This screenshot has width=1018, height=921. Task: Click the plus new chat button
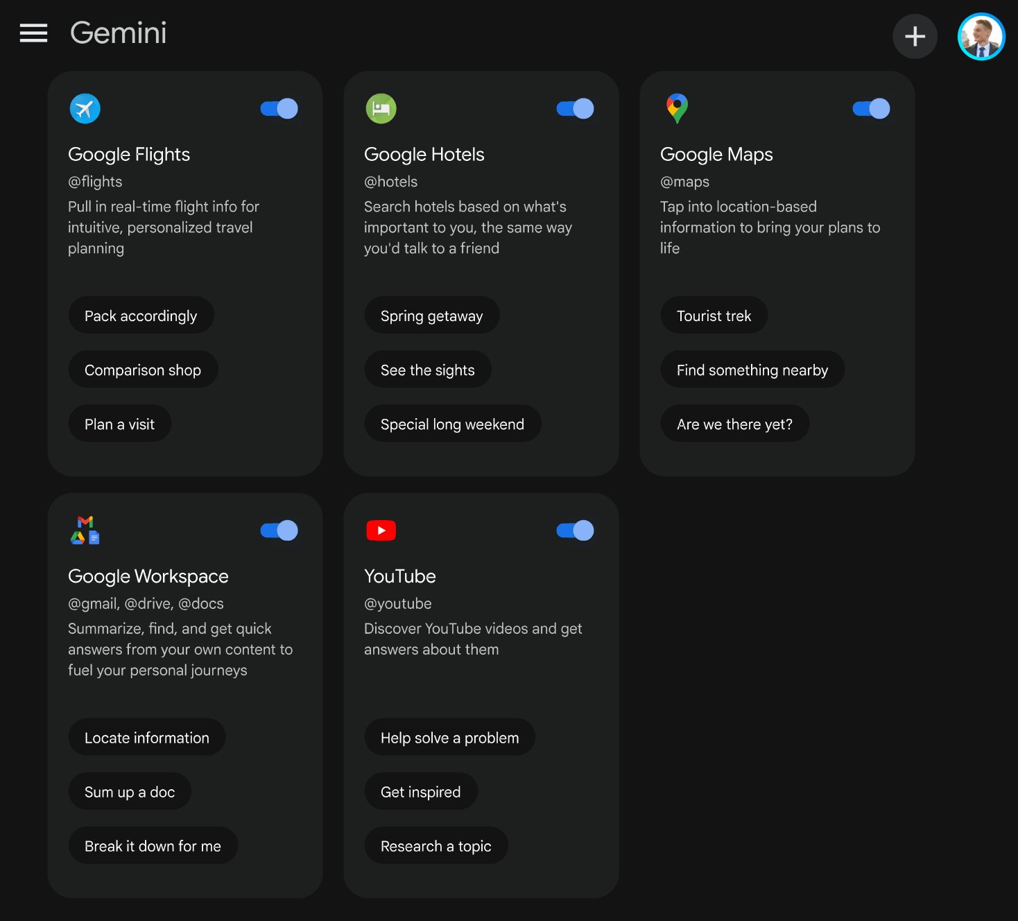pyautogui.click(x=915, y=36)
